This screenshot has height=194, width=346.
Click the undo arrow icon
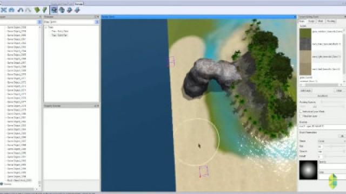coord(21,10)
